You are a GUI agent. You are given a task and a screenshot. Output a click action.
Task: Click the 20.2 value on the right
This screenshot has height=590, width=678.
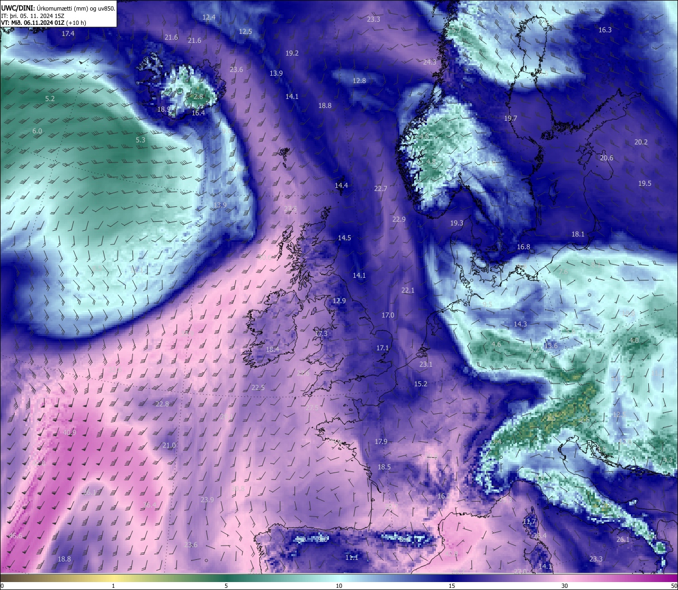[641, 142]
